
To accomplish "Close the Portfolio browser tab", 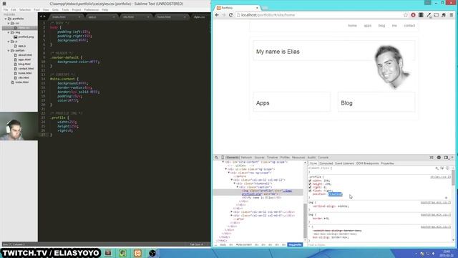I will [257, 8].
